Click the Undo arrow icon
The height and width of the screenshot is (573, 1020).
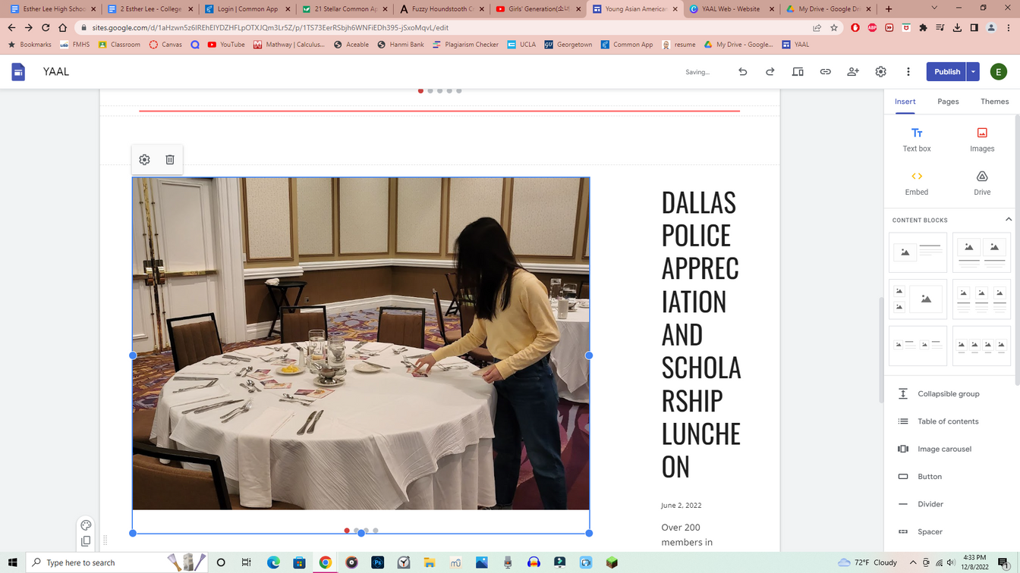coord(742,72)
